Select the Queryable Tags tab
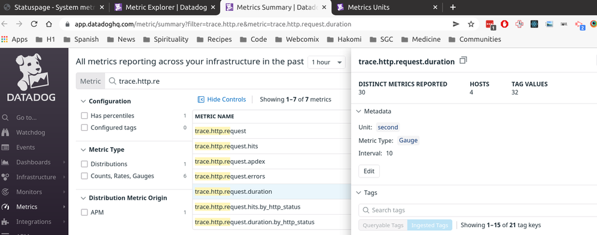This screenshot has height=235, width=597. tap(383, 225)
